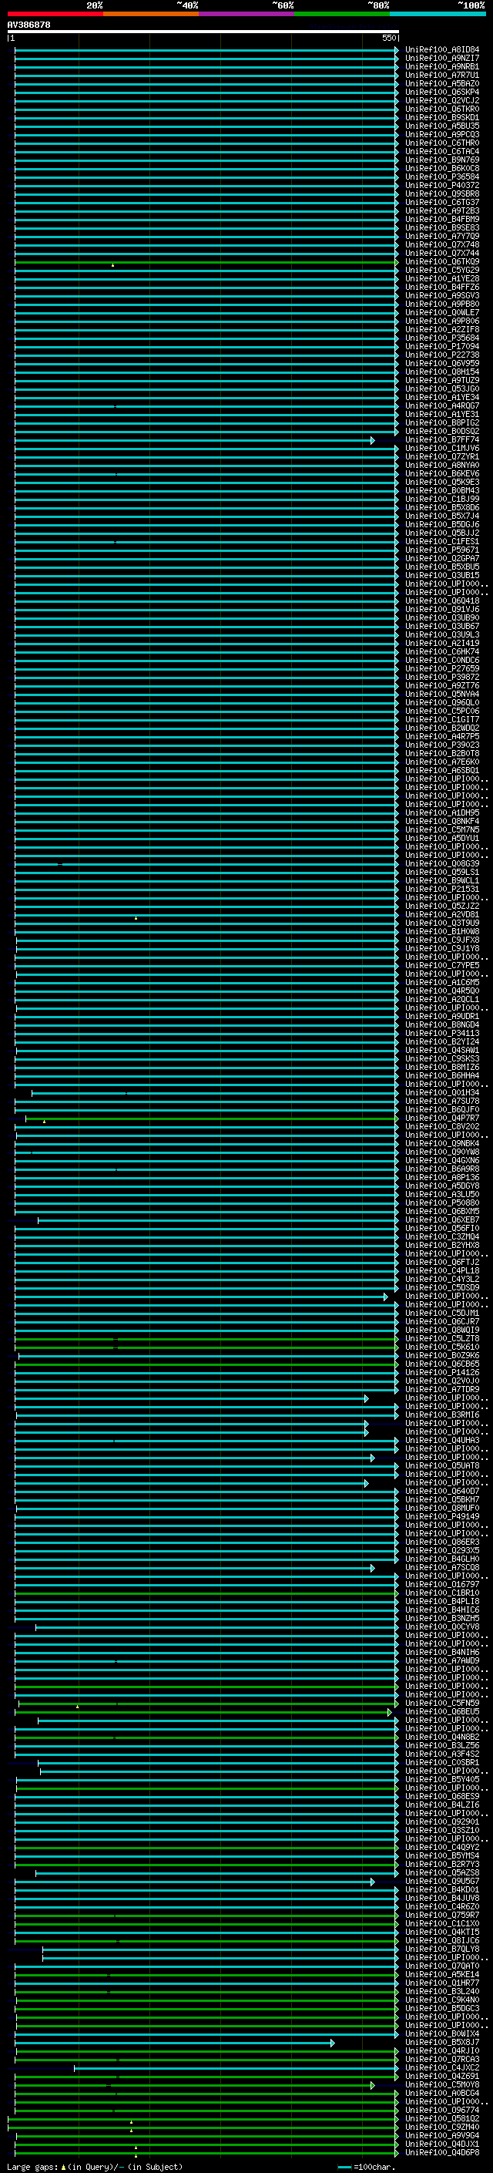The width and height of the screenshot is (493, 2173).
Task: Click the Large gaps legend text
Action: (33, 2167)
